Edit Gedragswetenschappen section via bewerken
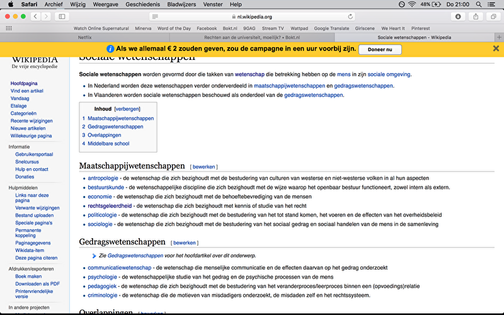Viewport: 504px width, 315px height. click(185, 243)
